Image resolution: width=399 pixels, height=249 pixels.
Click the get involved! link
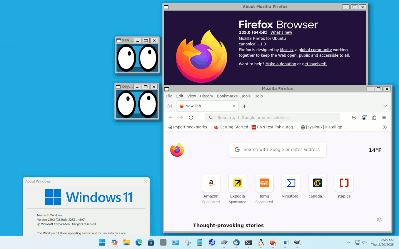tap(314, 64)
